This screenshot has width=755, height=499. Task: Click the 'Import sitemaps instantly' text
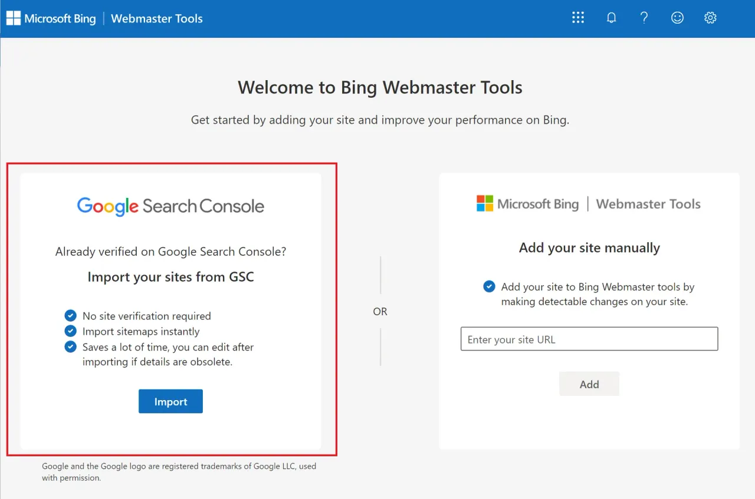click(x=141, y=332)
